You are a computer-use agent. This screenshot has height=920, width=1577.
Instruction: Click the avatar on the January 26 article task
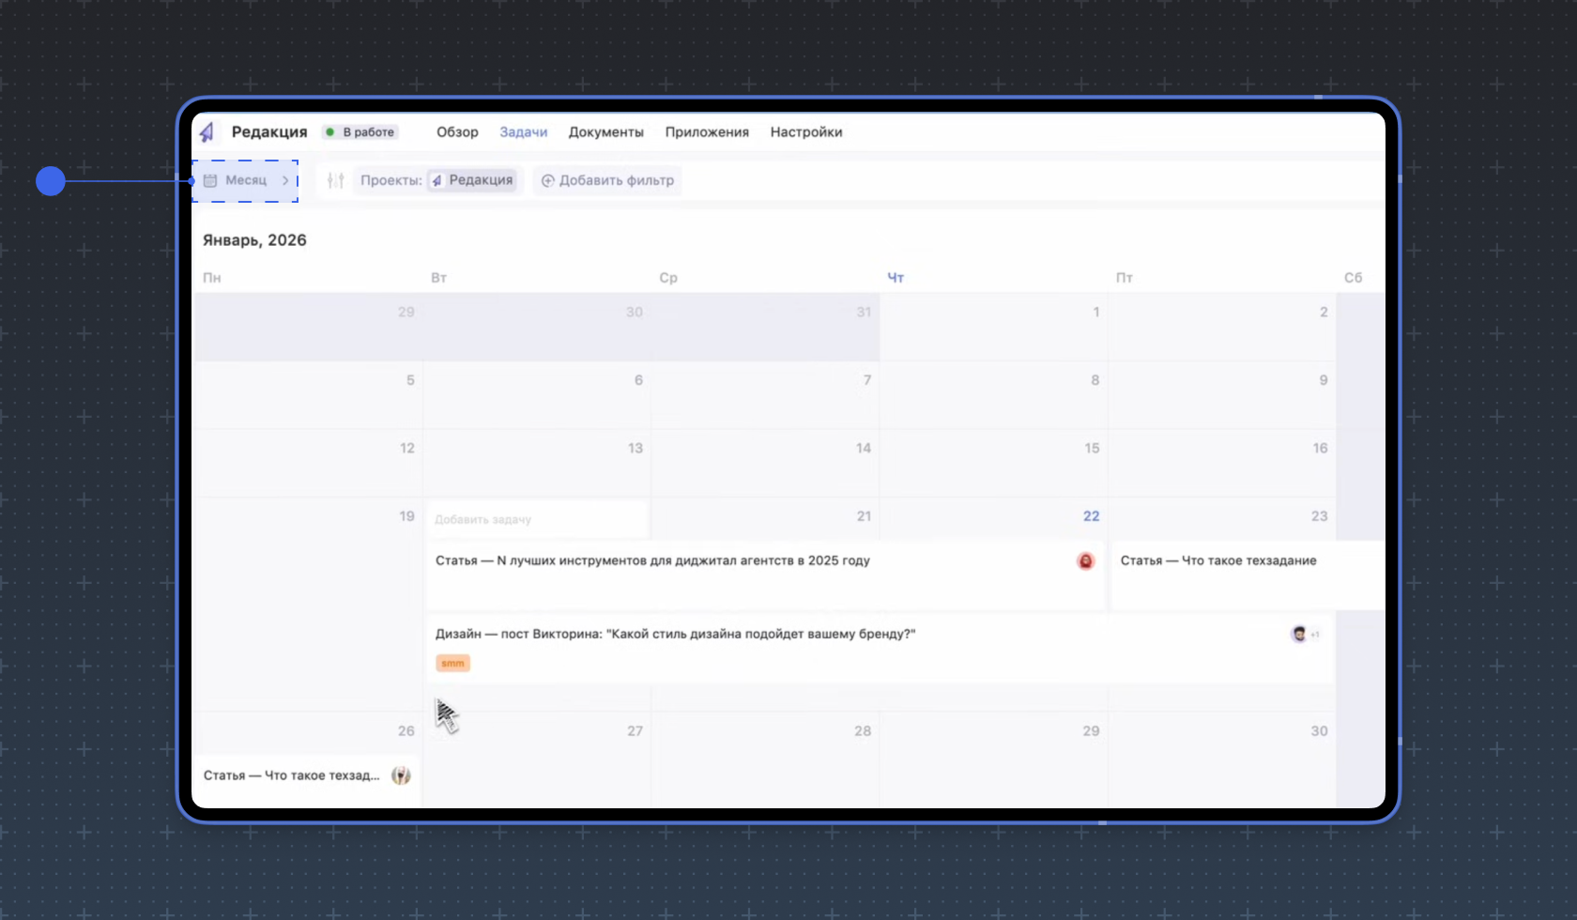tap(401, 775)
